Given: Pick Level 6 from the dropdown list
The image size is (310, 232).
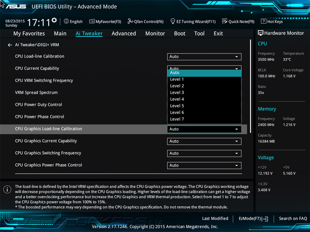Looking at the screenshot, I should point(204,113).
